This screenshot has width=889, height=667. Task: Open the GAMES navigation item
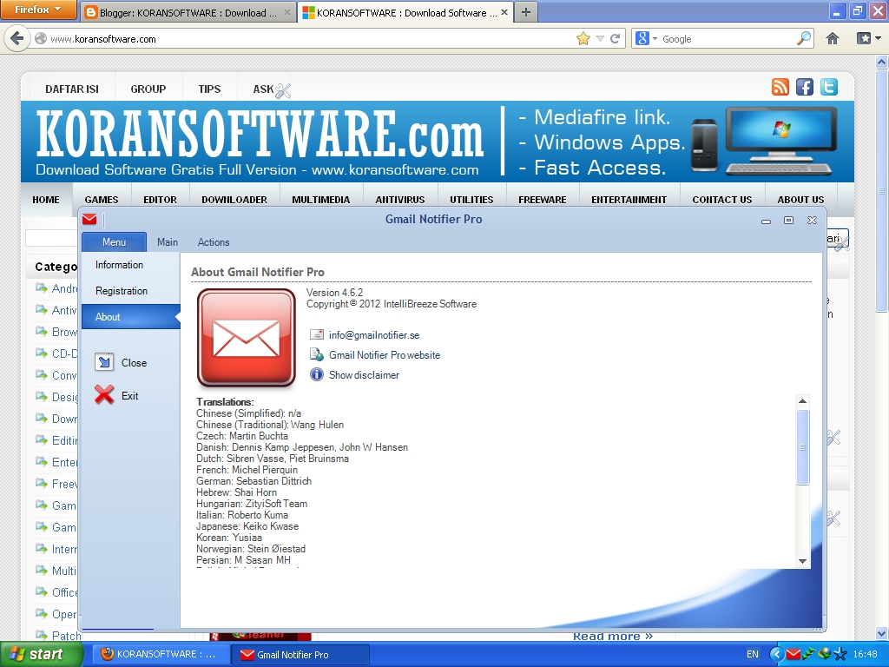click(102, 200)
